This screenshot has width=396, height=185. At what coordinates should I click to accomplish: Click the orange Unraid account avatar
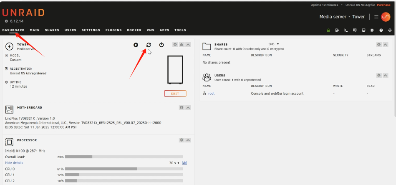pos(386,17)
